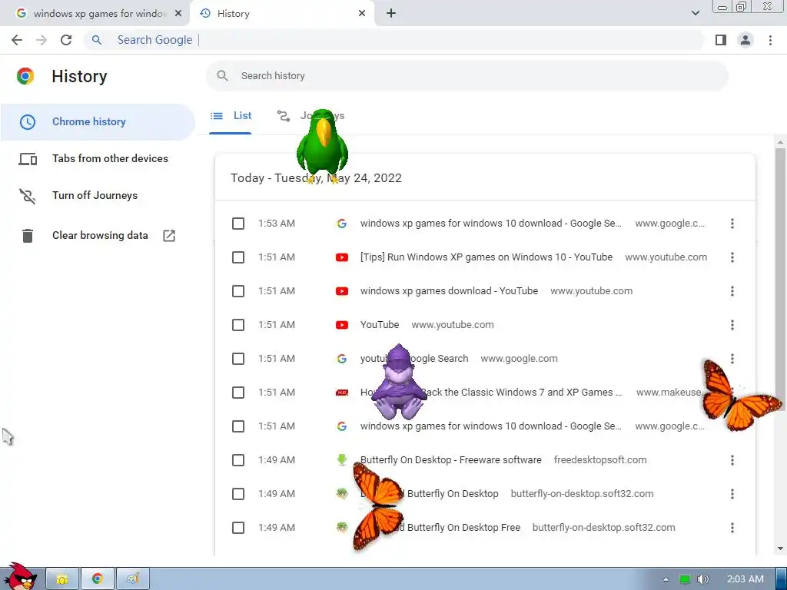787x590 pixels.
Task: Open actions menu for Butterfly On Desktop Freeware entry
Action: [x=732, y=460]
